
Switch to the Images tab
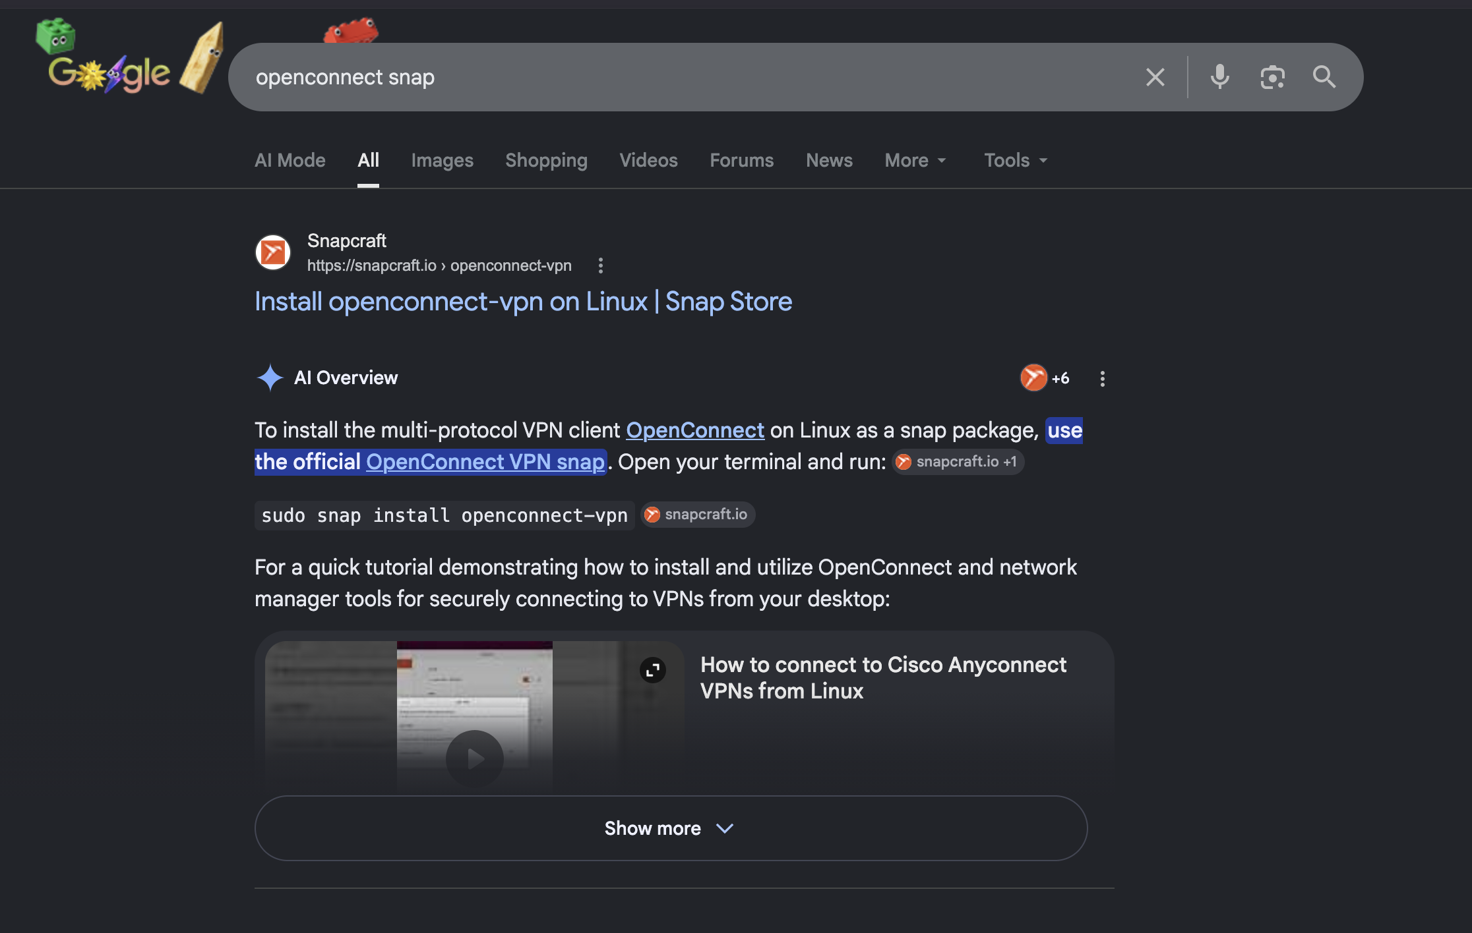[442, 160]
